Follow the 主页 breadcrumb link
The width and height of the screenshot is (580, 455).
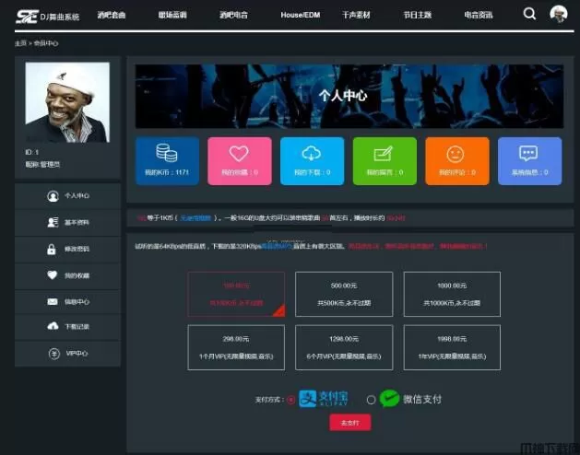click(x=20, y=43)
